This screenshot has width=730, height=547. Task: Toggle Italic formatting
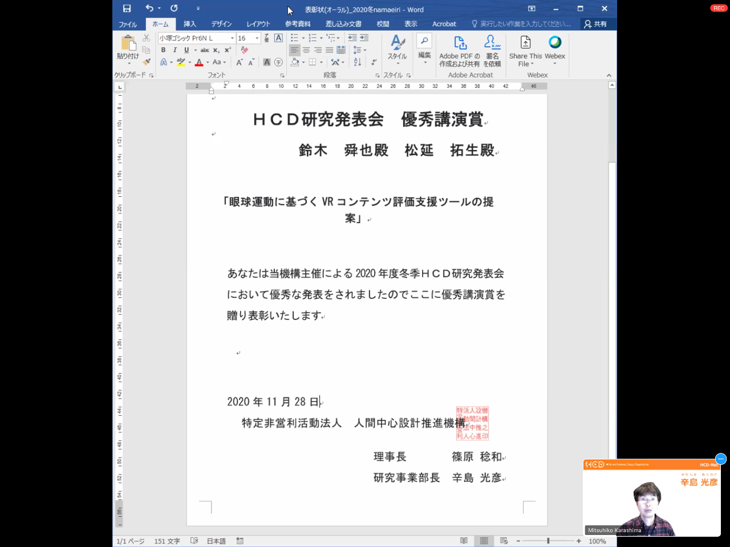click(175, 50)
